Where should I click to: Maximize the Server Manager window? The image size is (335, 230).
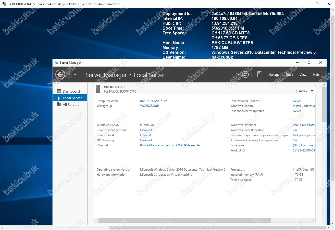309,62
